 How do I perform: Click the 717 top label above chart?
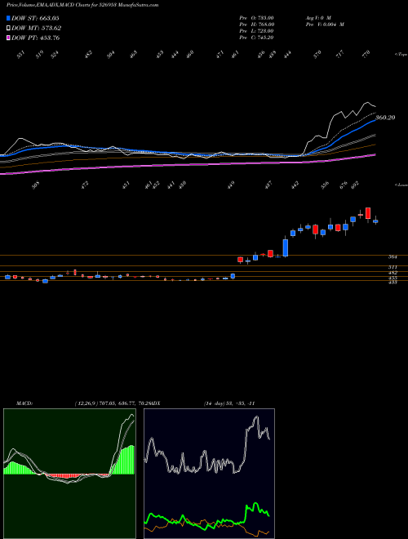(341, 54)
